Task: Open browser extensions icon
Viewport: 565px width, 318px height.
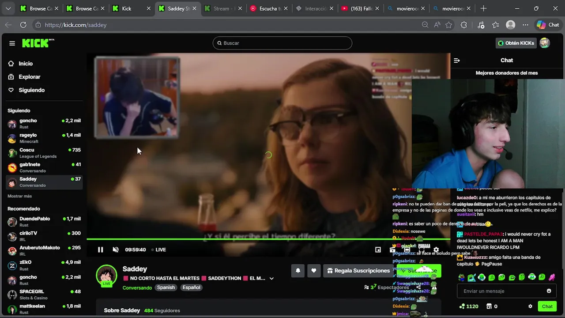Action: pyautogui.click(x=464, y=25)
